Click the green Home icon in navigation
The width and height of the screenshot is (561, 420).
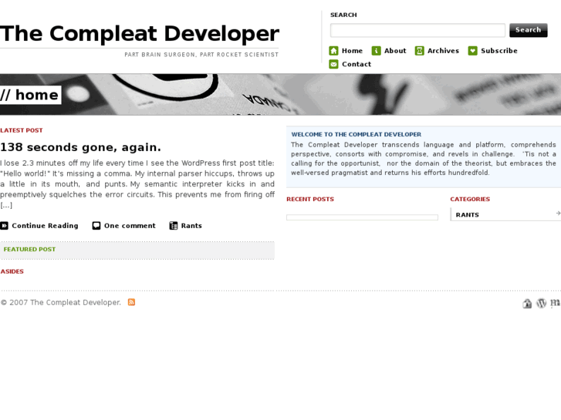[x=333, y=51]
